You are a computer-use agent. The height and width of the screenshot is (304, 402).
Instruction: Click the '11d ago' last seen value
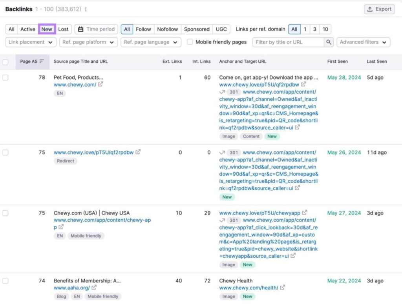(376, 152)
